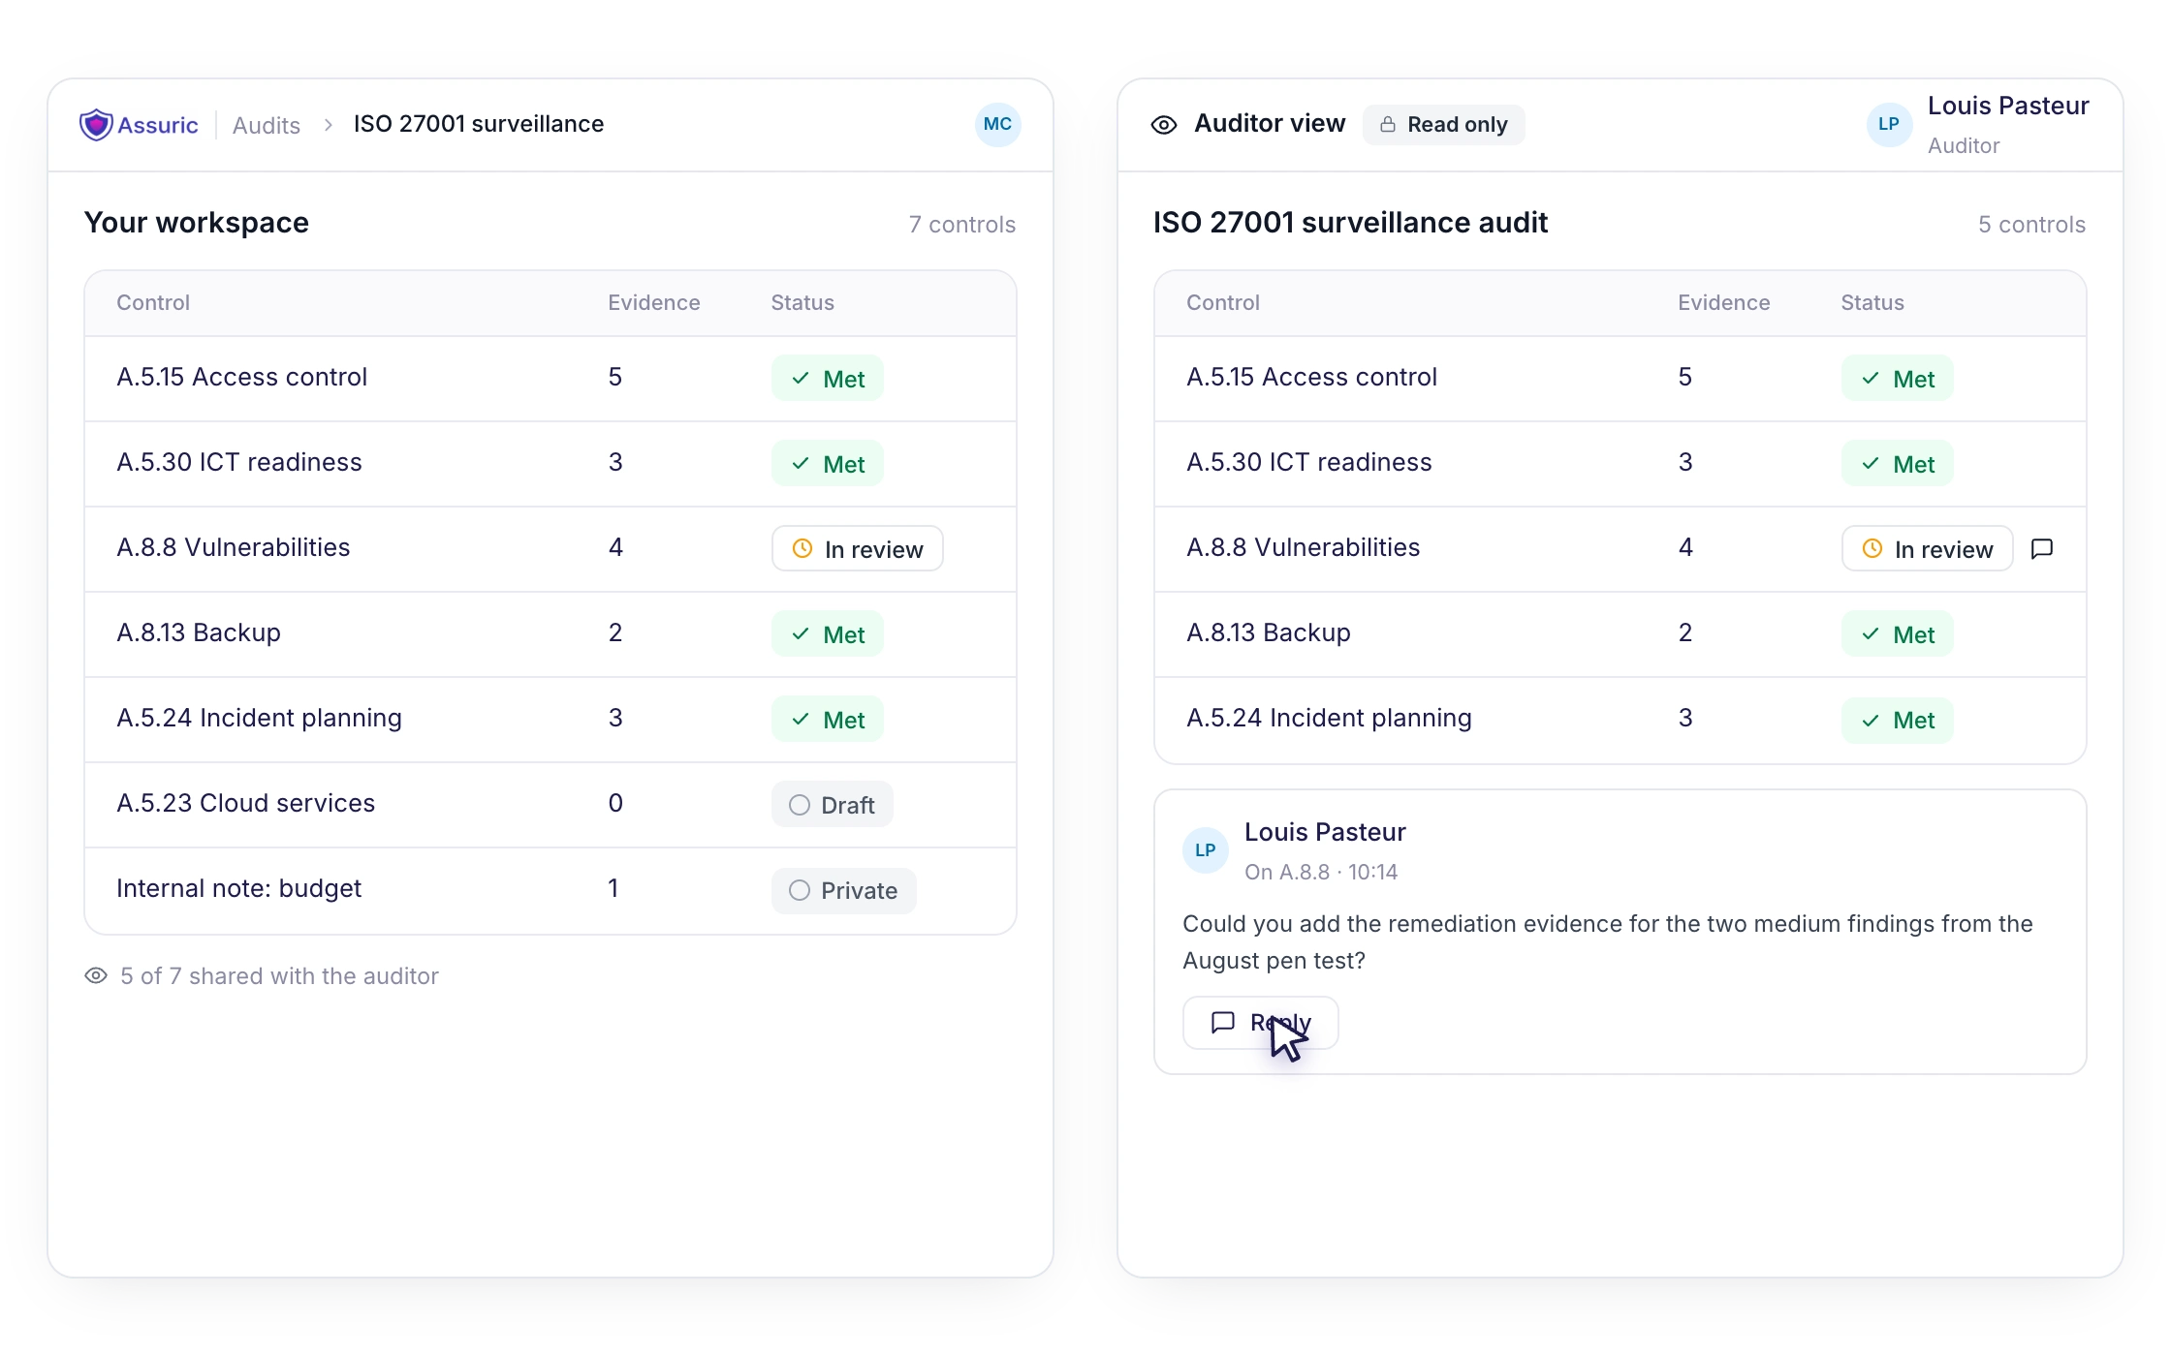Viewport: 2171px width, 1356px height.
Task: Click In review status in Auditor view
Action: pos(1928,549)
